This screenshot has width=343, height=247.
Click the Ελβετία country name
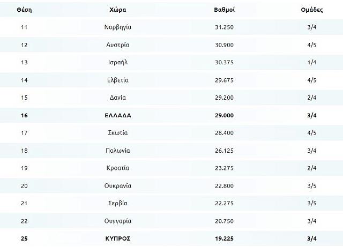[x=118, y=80]
